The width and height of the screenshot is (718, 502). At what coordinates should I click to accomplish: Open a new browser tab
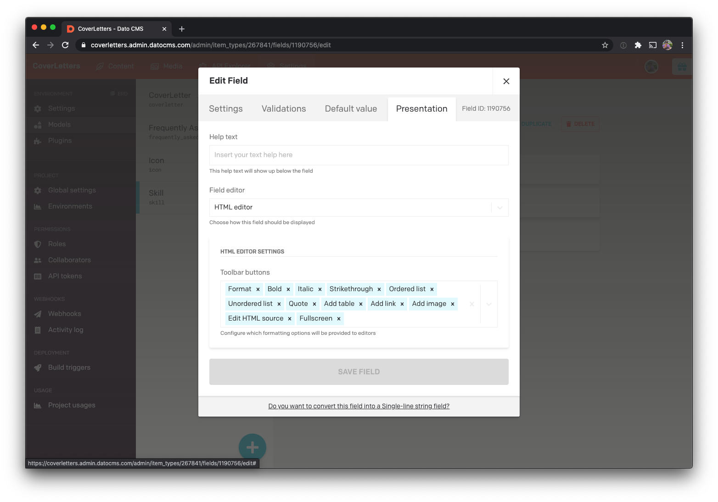coord(182,29)
